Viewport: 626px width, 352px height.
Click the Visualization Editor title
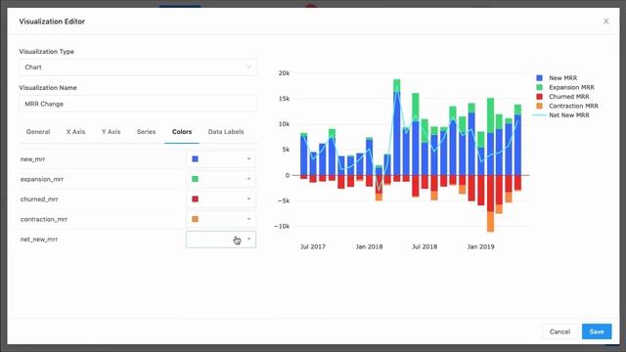pos(52,22)
